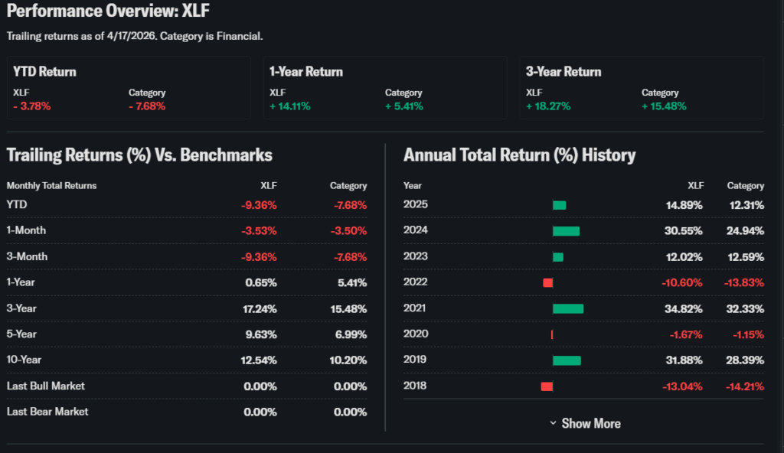Click the 1-Month XLF -3.53% value
This screenshot has width=784, height=453.
(x=257, y=231)
